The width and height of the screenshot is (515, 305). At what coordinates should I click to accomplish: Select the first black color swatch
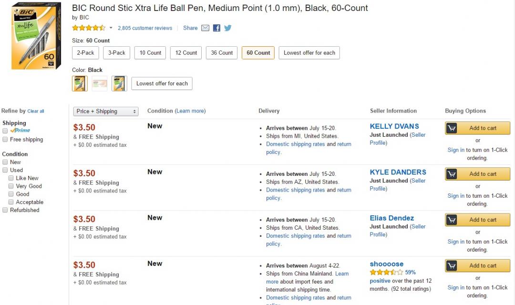80,83
